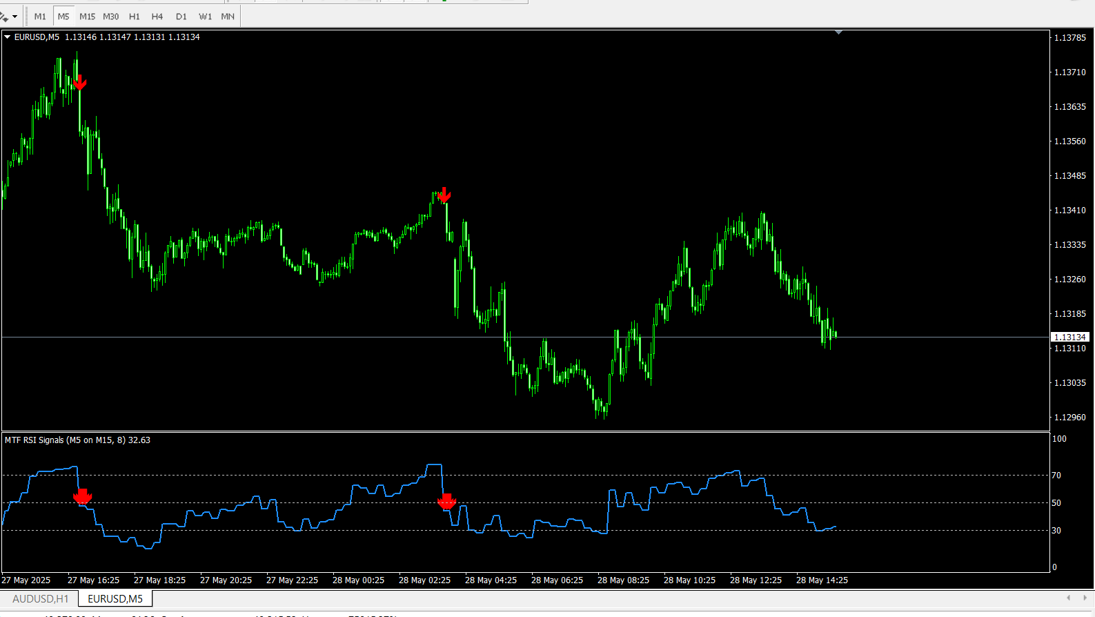Click the 28 May 06:25 time label

[x=558, y=580]
